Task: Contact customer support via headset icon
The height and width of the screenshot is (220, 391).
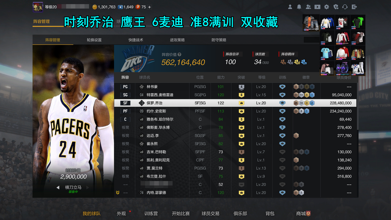Action: tap(345, 7)
